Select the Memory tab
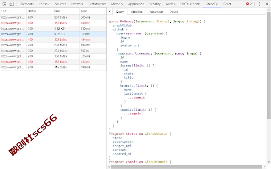The height and width of the screenshot is (169, 271). tap(117, 4)
